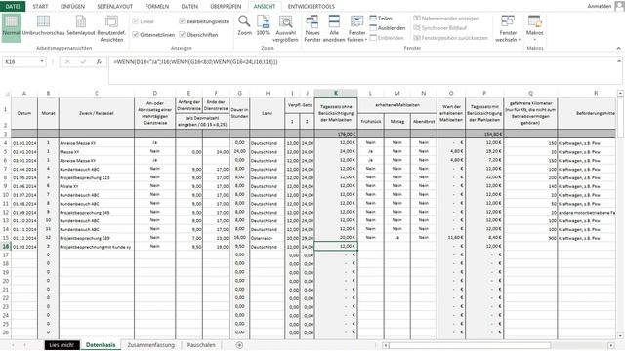This screenshot has width=625, height=351.
Task: Open Fenster wechseln dropdown
Action: [508, 28]
